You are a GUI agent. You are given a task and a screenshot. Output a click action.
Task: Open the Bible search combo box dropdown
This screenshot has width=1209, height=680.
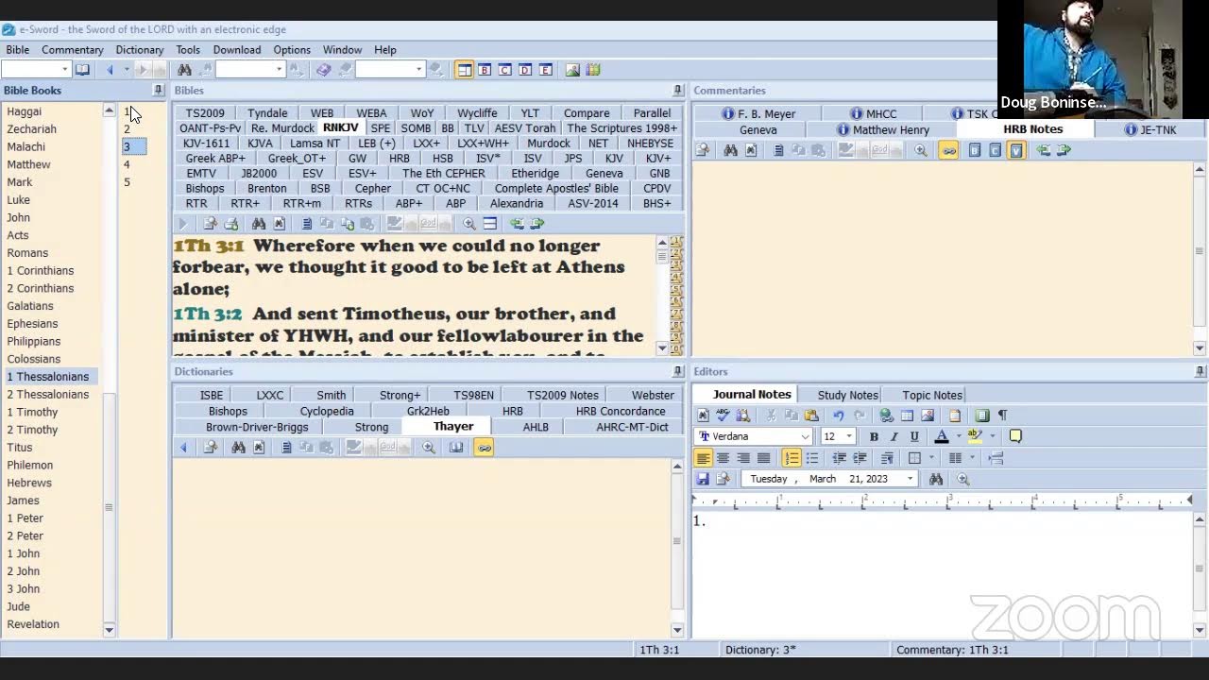click(279, 70)
